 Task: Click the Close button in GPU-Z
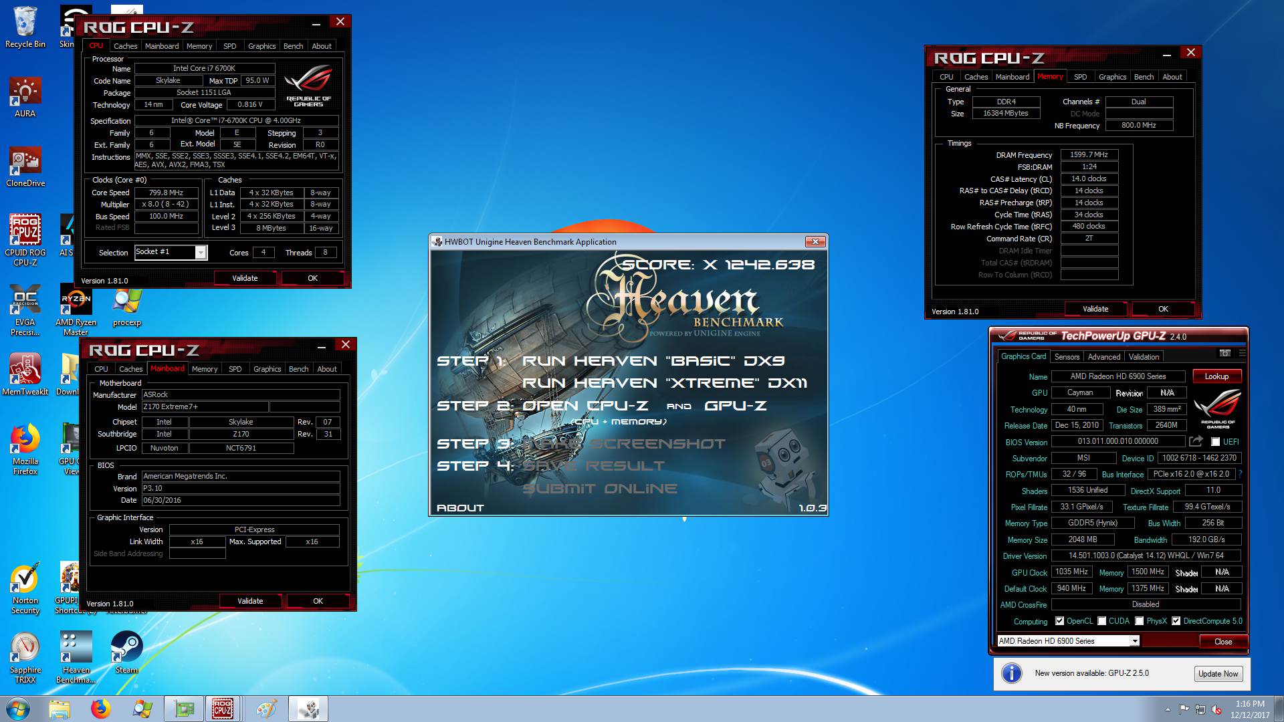tap(1222, 642)
